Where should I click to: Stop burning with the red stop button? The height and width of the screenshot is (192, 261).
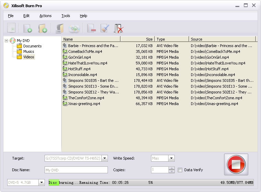point(236,164)
